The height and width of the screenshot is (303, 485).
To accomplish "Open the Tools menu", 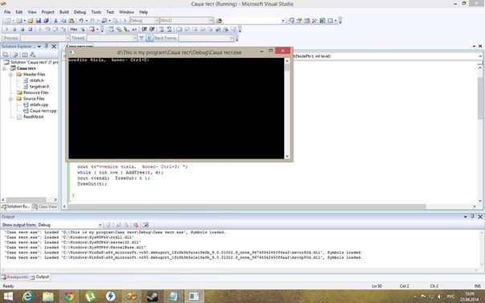I will (96, 12).
